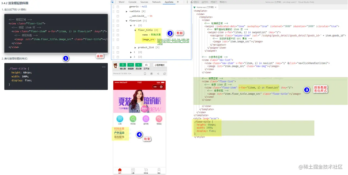Select the AppData devtools tab
The width and height of the screenshot is (348, 175).
pyautogui.click(x=169, y=2)
